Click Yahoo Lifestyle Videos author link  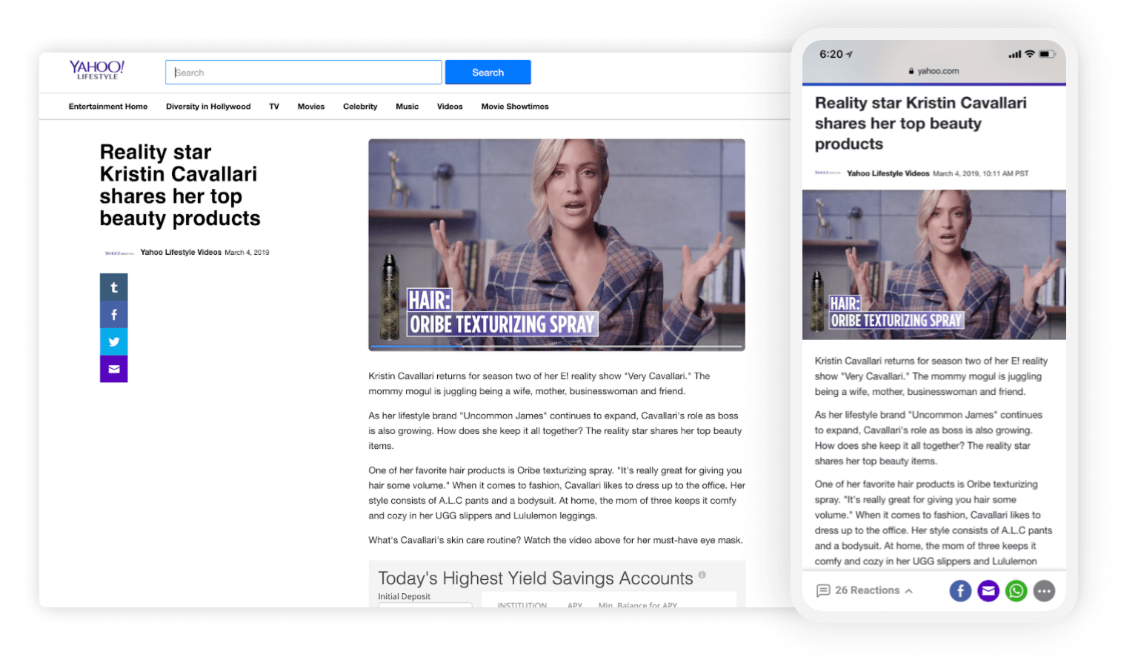[x=181, y=253]
